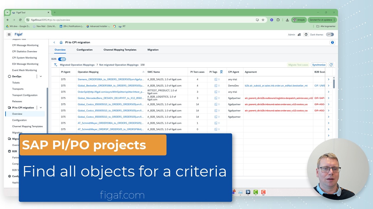Image resolution: width=373 pixels, height=209 pixels.
Task: Open CPI Message Monitoring in sidebar
Action: click(25, 45)
